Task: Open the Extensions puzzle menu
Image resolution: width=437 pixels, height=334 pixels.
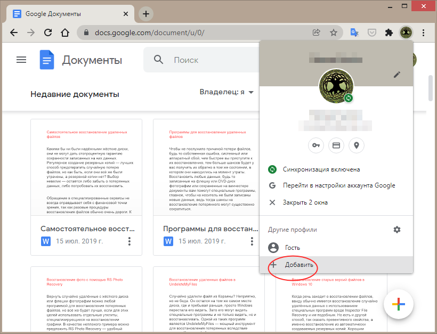Action: pyautogui.click(x=389, y=32)
